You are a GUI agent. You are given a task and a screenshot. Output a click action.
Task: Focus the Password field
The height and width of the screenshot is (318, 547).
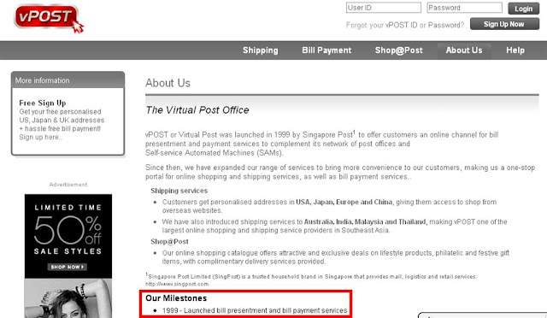pyautogui.click(x=464, y=8)
